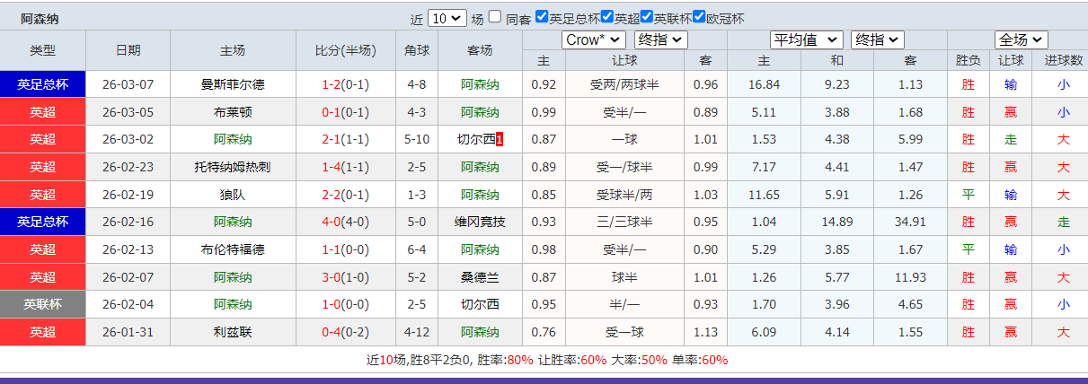Open the 4-0(4-0) score link

(x=346, y=222)
